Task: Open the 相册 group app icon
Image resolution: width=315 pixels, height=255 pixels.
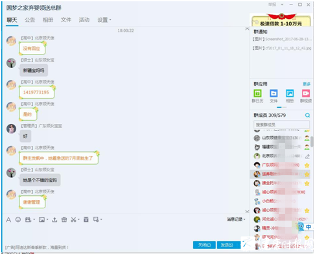Action: [x=290, y=96]
